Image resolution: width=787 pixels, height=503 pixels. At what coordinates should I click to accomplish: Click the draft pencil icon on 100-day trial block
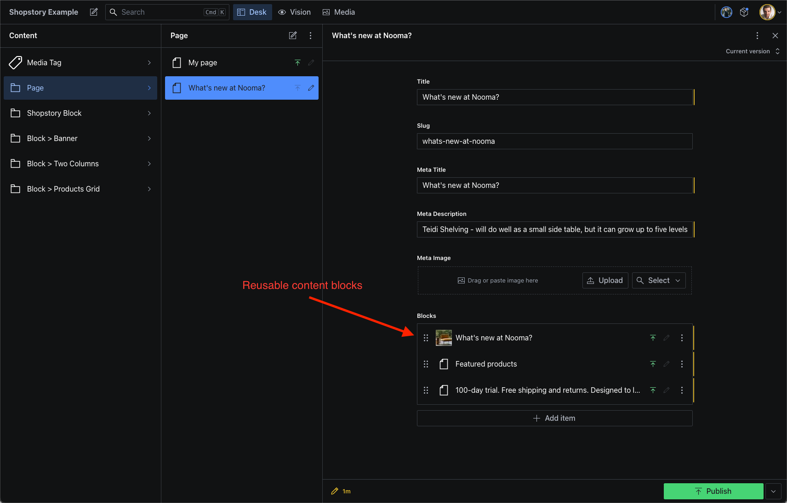click(667, 390)
